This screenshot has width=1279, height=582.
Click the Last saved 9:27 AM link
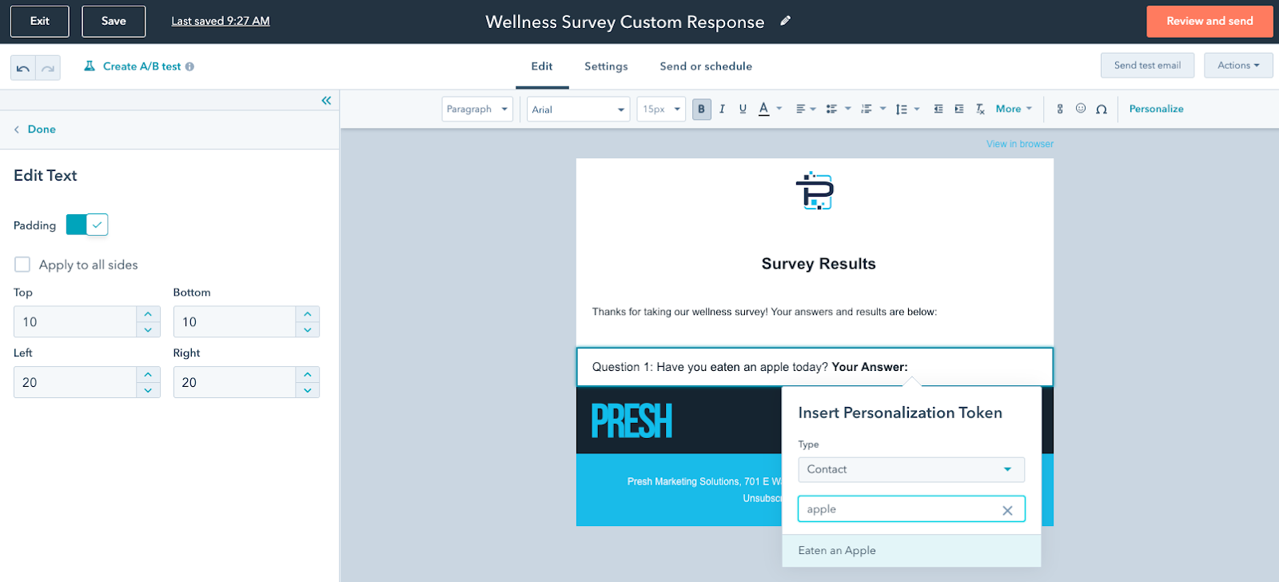click(221, 22)
